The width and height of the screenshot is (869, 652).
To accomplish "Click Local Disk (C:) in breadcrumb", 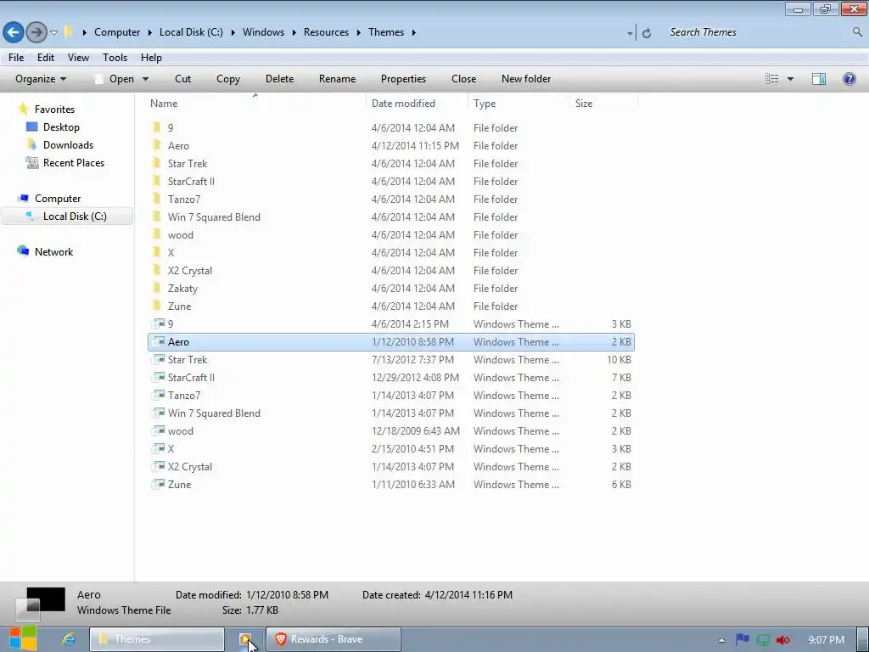I will click(x=191, y=32).
